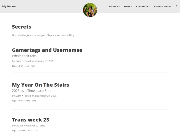The image size is (180, 135).
Task: Select insta tag on Trans week post
Action: point(30,131)
